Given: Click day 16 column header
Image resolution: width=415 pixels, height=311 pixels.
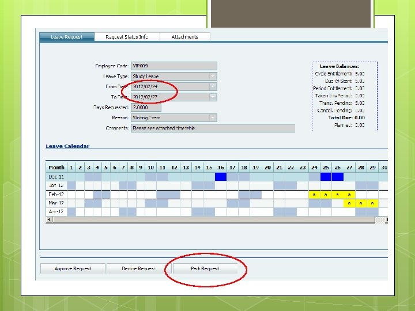Looking at the screenshot, I should coord(221,168).
